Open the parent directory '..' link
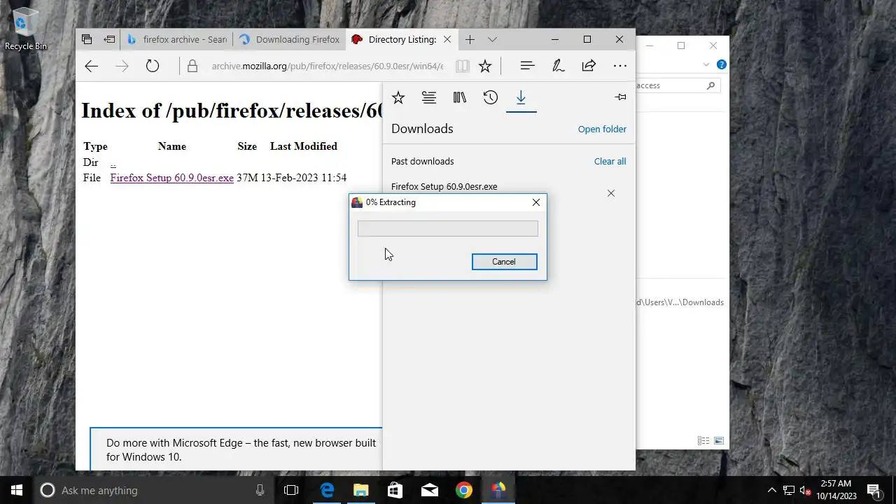The image size is (896, 504). tap(113, 162)
